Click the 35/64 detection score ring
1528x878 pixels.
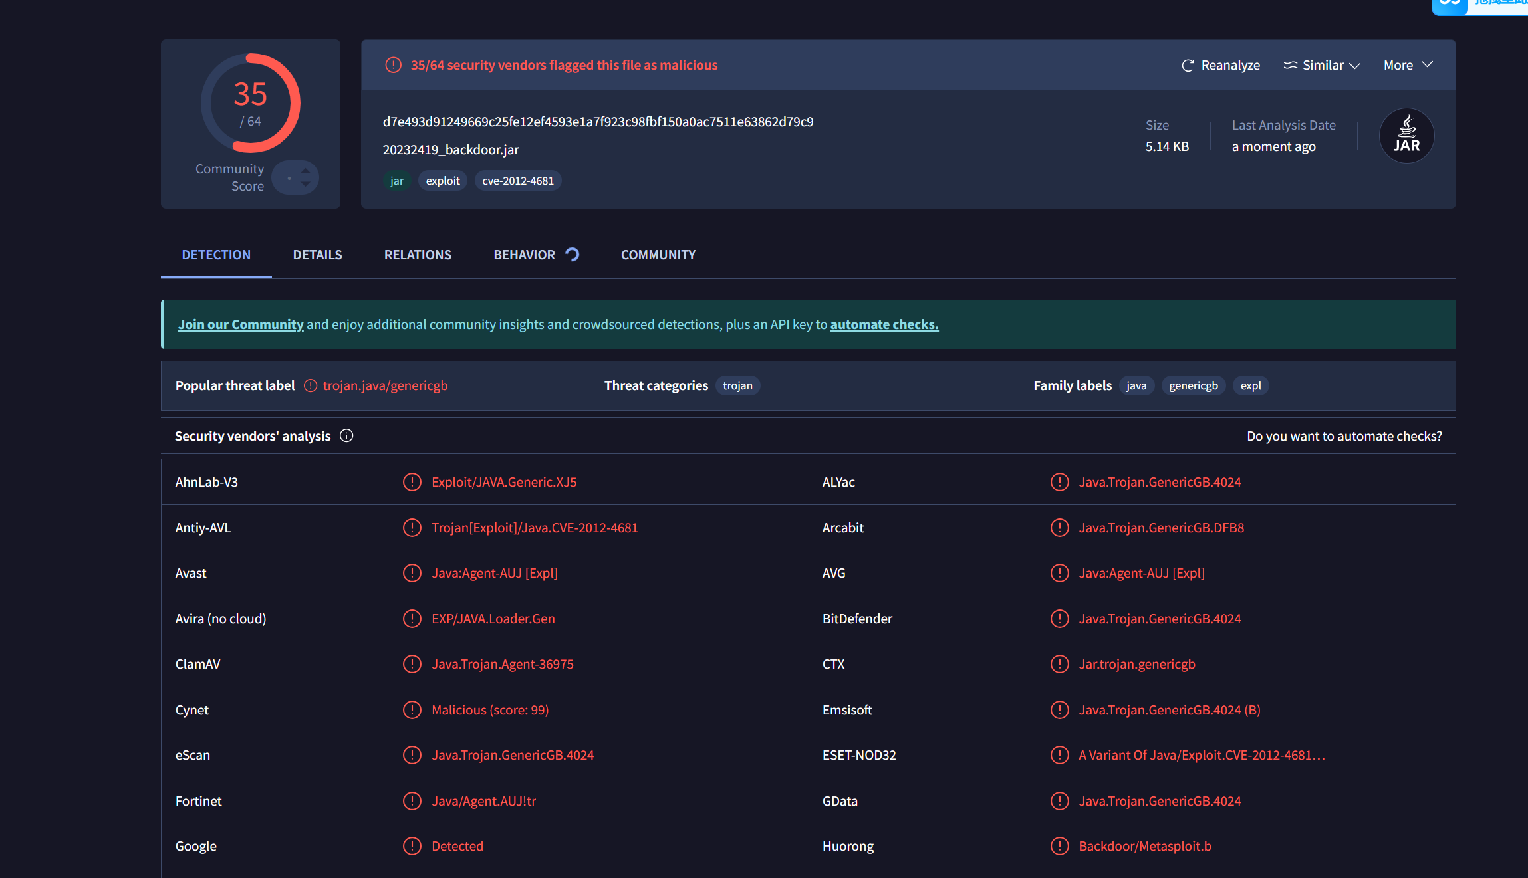(x=251, y=103)
